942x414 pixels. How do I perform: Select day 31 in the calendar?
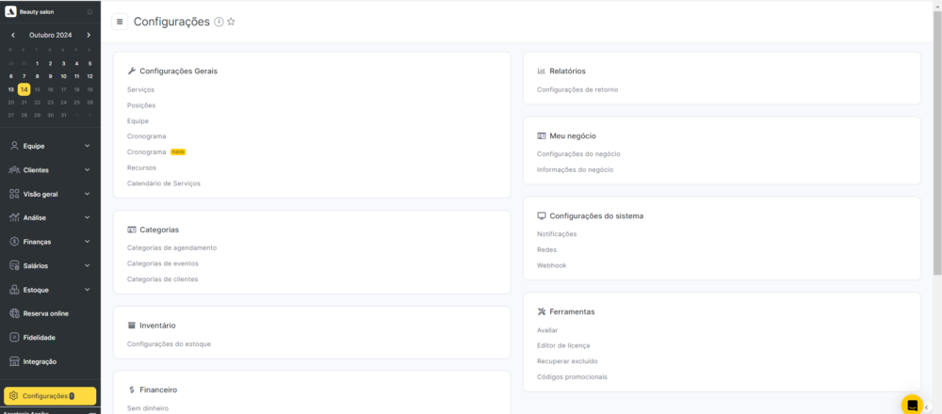point(64,115)
